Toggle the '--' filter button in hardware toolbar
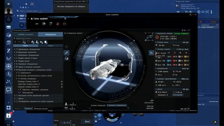 click(x=20, y=42)
